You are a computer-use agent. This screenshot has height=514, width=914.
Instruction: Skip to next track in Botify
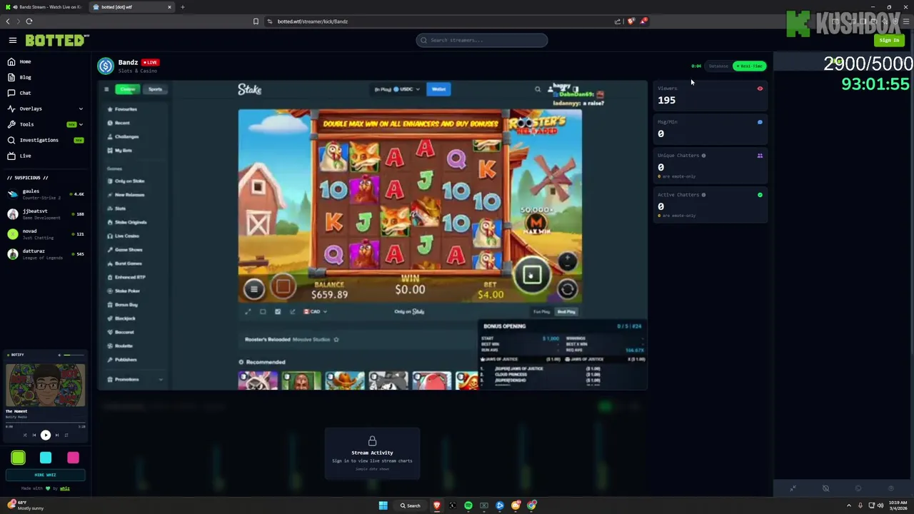click(56, 435)
